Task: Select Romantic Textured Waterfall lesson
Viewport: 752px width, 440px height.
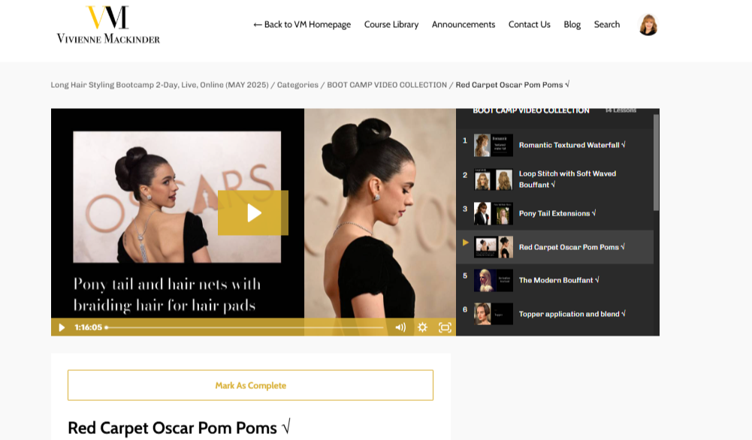Action: click(x=555, y=145)
